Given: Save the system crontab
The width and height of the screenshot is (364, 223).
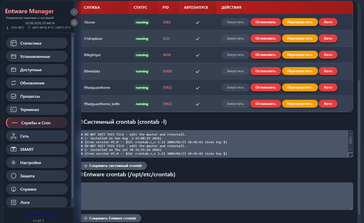Looking at the screenshot, I should [114, 166].
